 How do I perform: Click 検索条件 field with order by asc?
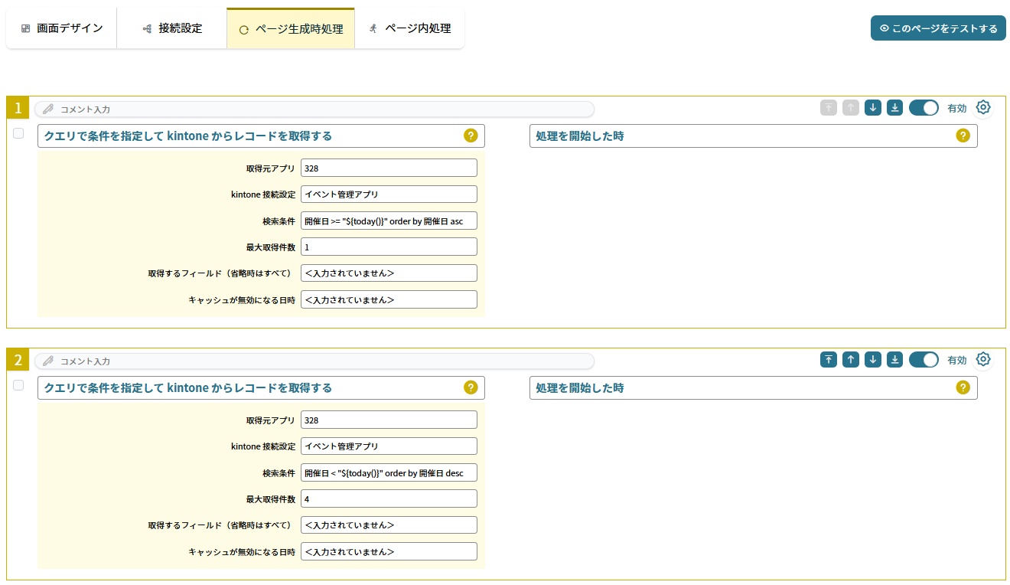[x=389, y=221]
